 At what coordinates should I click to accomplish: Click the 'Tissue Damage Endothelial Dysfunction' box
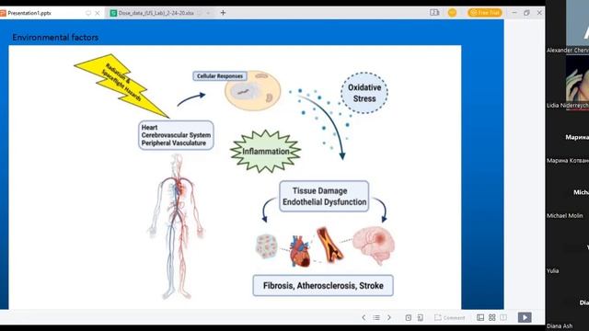[324, 196]
